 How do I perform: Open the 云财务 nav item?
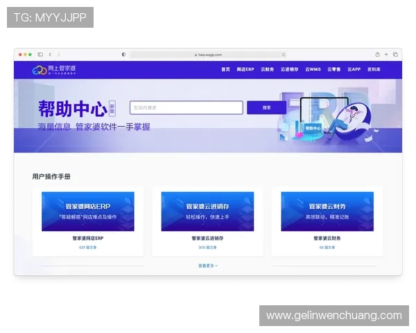click(267, 69)
